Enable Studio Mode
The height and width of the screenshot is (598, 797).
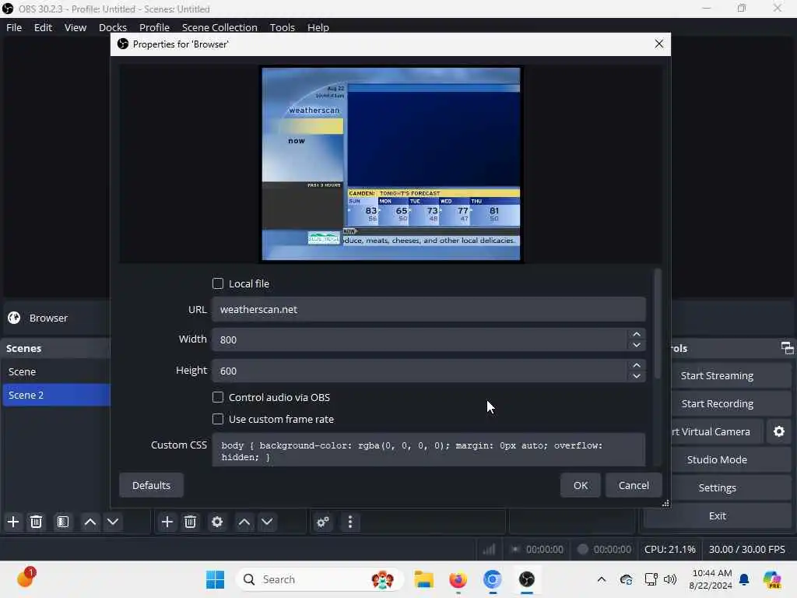[x=731, y=459]
